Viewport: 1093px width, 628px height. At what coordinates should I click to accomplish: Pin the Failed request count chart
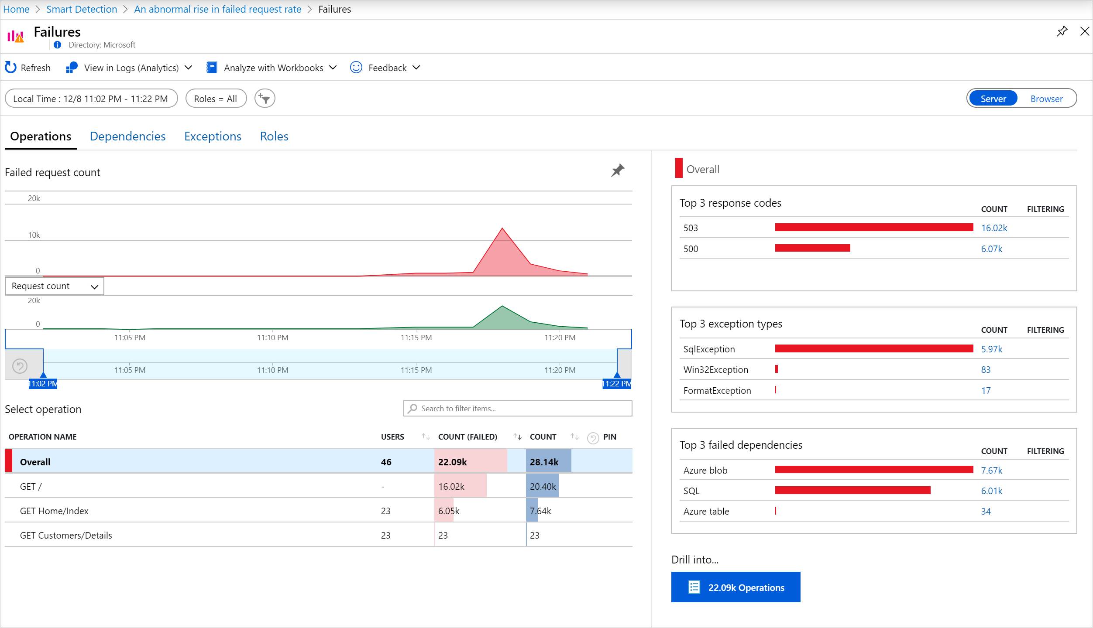coord(617,170)
